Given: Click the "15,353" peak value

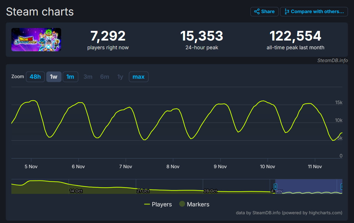Looking at the screenshot, I should click(x=202, y=36).
